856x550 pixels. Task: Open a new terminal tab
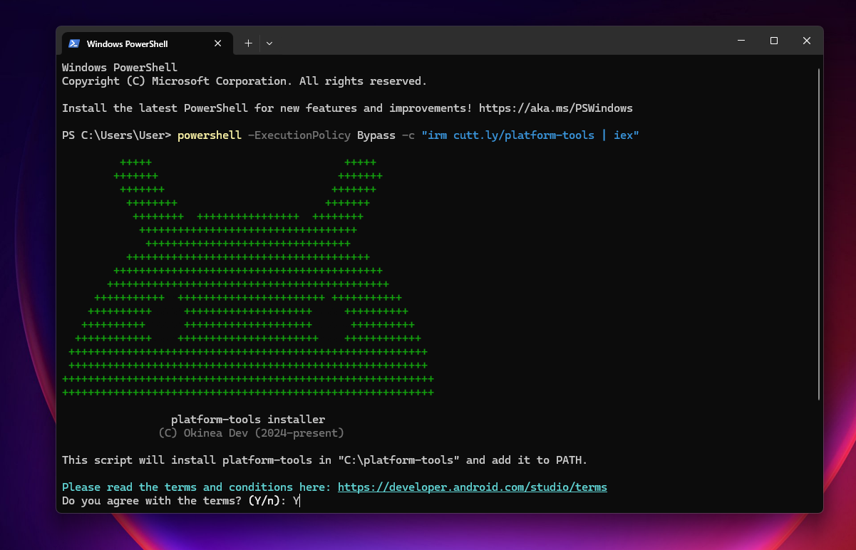[x=248, y=43]
